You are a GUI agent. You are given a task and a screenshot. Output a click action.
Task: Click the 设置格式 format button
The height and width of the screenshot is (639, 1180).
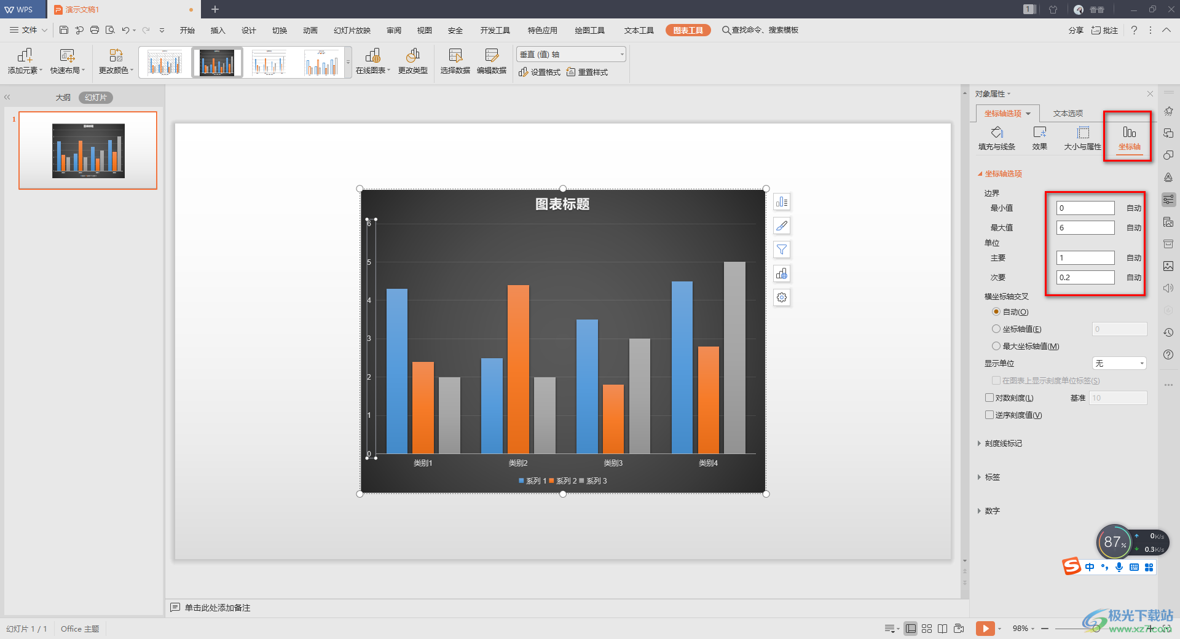click(x=540, y=73)
